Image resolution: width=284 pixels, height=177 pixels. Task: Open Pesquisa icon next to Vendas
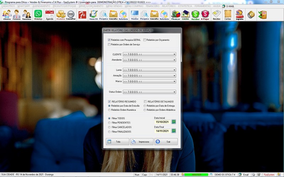[x=144, y=15]
